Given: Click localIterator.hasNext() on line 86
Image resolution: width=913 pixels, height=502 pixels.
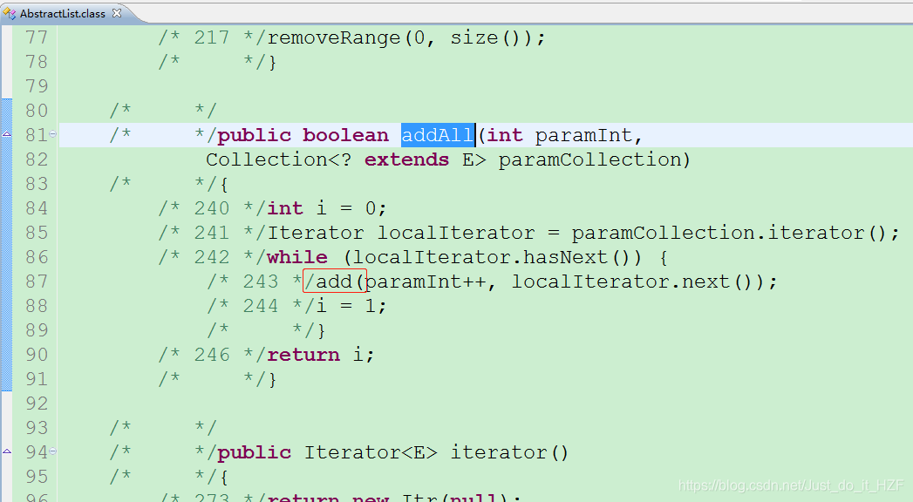Looking at the screenshot, I should coord(490,257).
